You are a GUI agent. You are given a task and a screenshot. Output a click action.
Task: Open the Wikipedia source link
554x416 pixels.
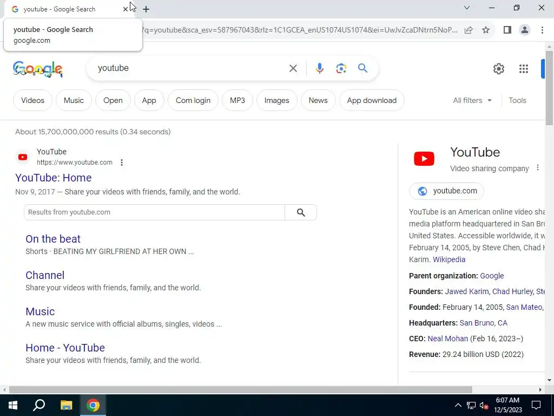click(449, 259)
